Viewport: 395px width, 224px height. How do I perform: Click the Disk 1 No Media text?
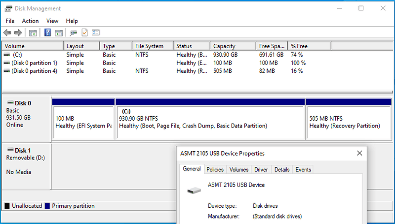[19, 172]
